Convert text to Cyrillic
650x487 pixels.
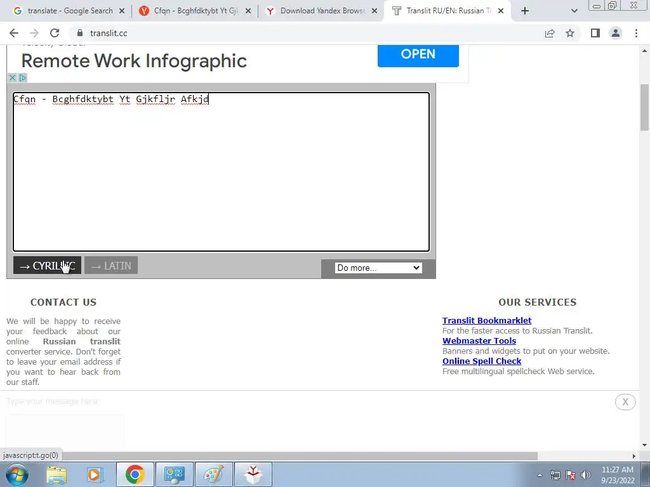click(x=47, y=266)
